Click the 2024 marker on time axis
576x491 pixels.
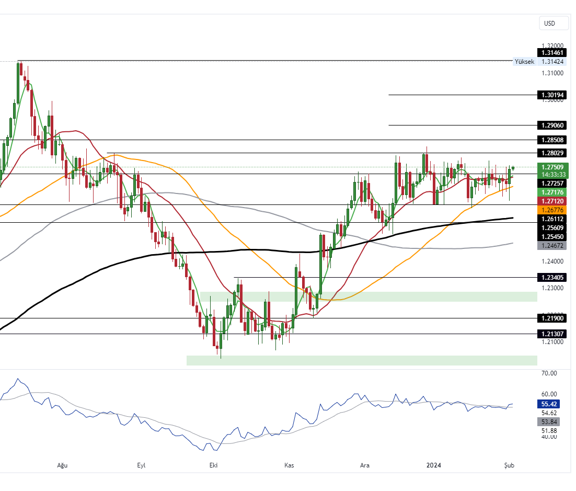click(434, 465)
